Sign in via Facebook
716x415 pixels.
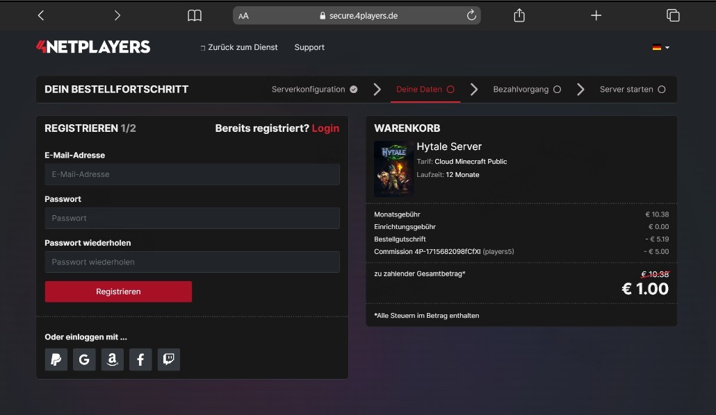click(x=140, y=359)
